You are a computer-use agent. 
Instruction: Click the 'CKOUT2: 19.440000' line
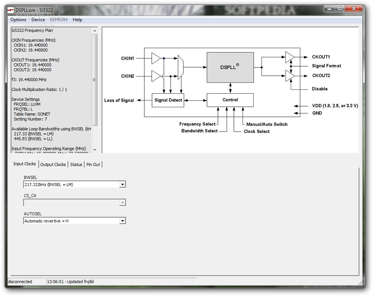(32, 70)
